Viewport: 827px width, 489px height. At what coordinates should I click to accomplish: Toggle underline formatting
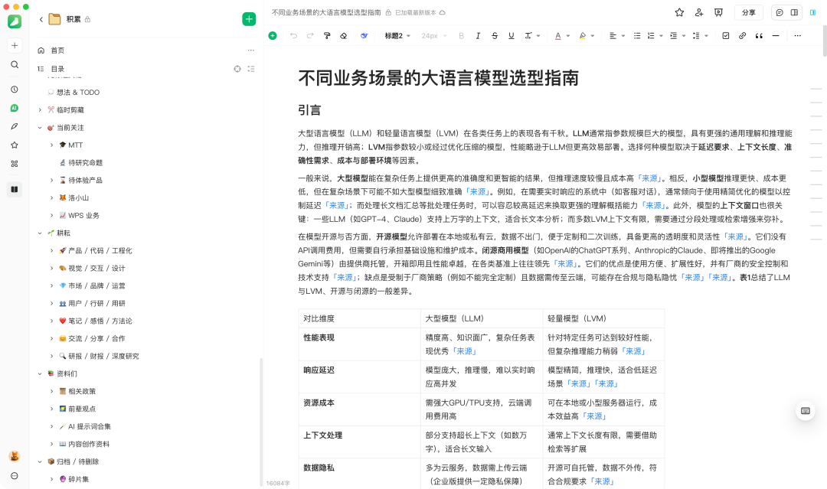tap(512, 35)
